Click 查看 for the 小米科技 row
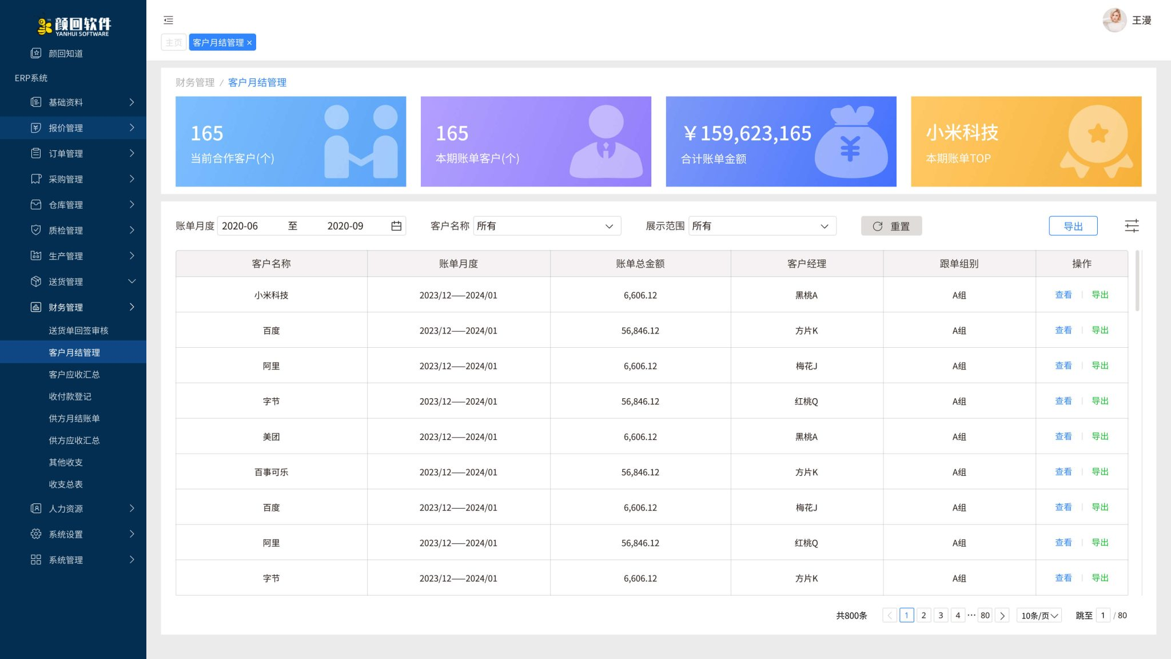Image resolution: width=1171 pixels, height=659 pixels. [1064, 295]
